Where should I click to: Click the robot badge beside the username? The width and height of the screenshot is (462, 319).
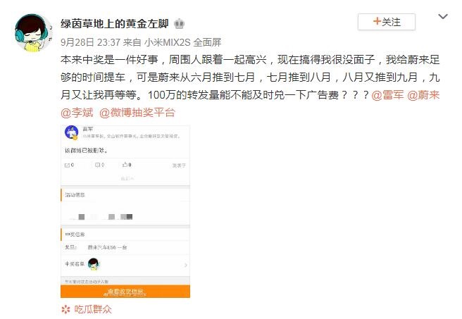(179, 23)
